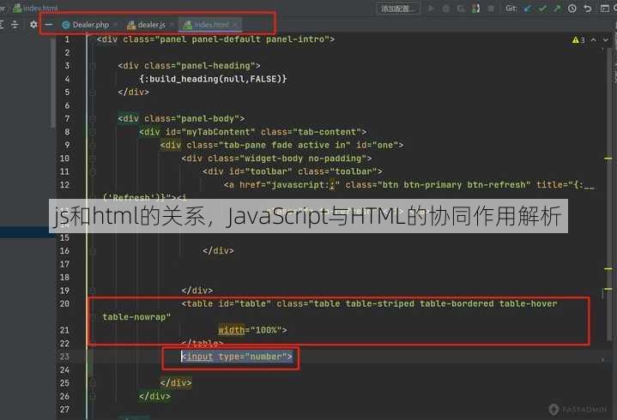Open the Add Configuration dropdown

point(398,9)
